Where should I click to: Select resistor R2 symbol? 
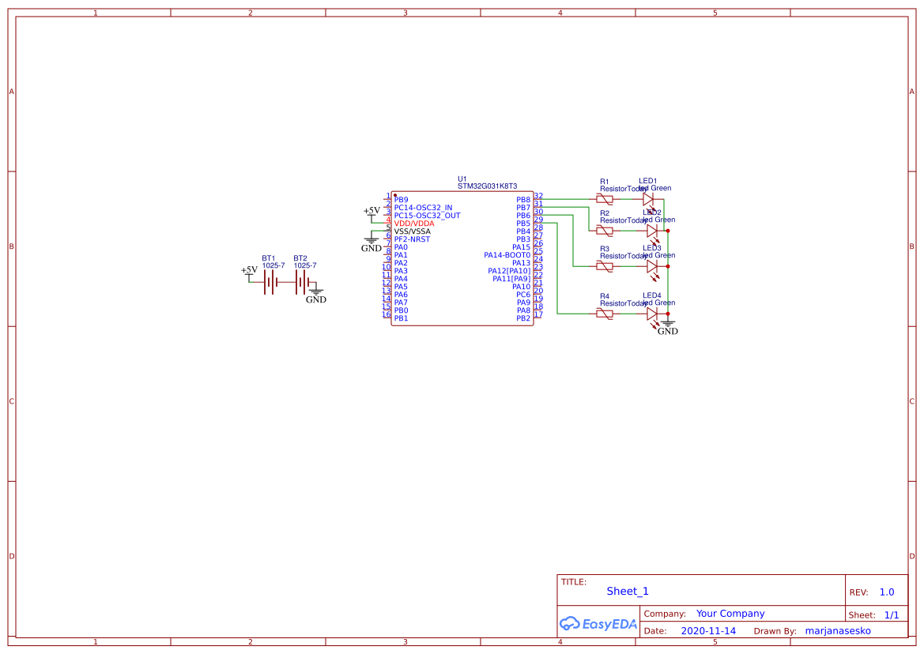(x=605, y=230)
